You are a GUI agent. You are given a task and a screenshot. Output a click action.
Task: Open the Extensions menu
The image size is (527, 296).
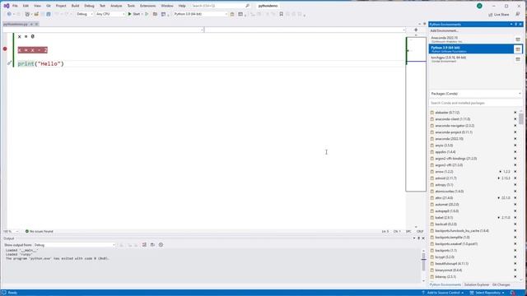(x=147, y=6)
